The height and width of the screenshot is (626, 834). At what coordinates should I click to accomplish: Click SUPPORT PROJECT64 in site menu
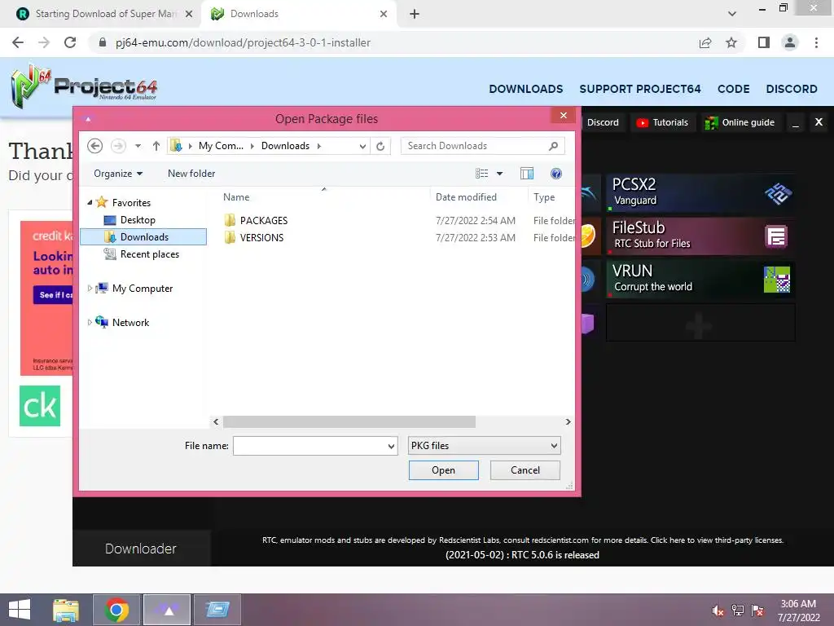coord(640,89)
